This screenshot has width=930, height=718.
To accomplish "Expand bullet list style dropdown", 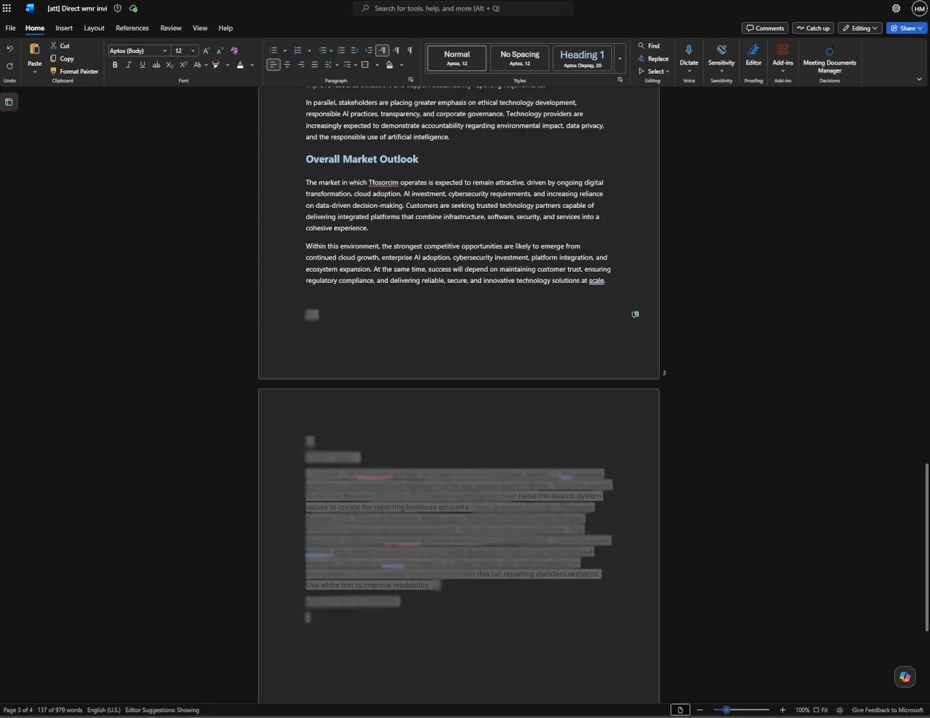I will (x=285, y=50).
